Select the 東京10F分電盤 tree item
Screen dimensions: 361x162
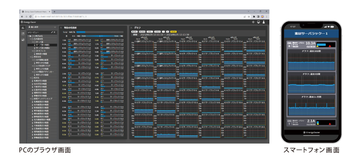coord(42,63)
